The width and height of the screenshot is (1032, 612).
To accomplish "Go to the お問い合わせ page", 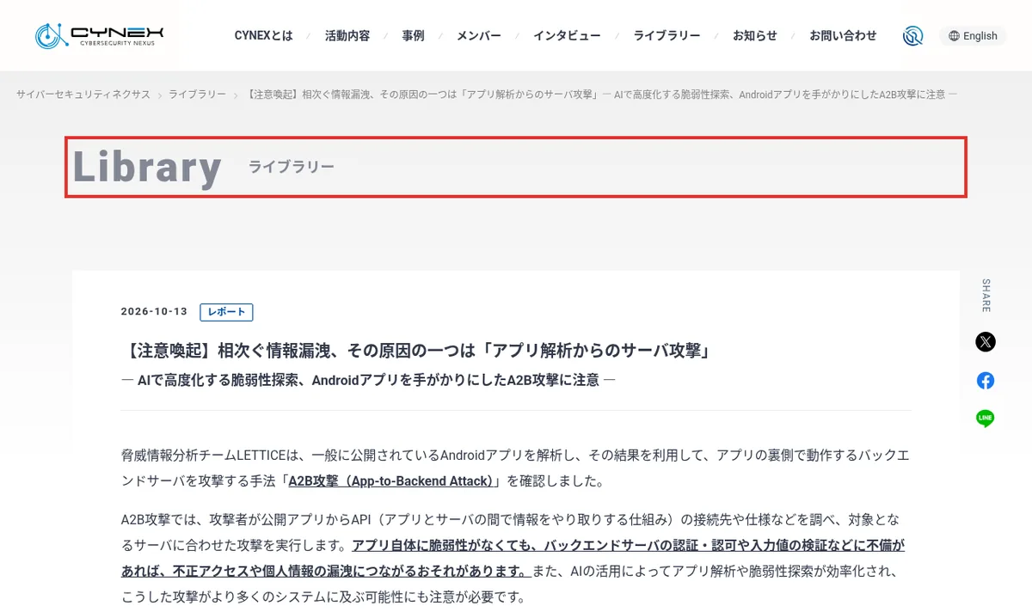I will [843, 35].
